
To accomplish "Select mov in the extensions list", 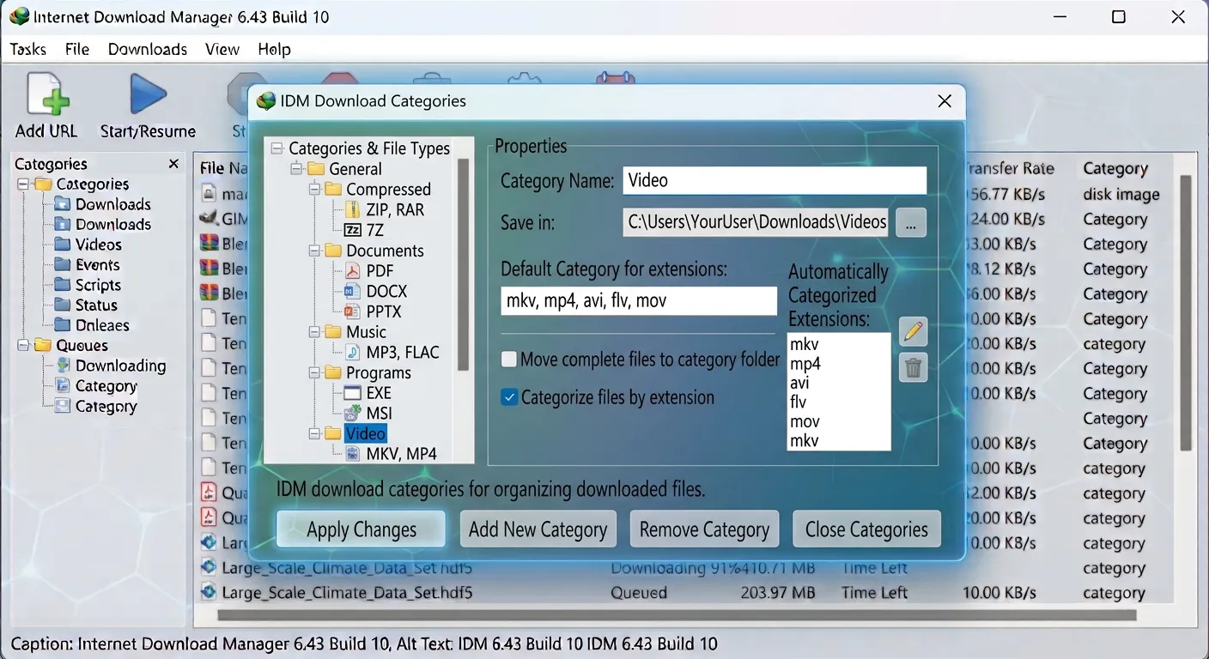I will click(x=805, y=421).
